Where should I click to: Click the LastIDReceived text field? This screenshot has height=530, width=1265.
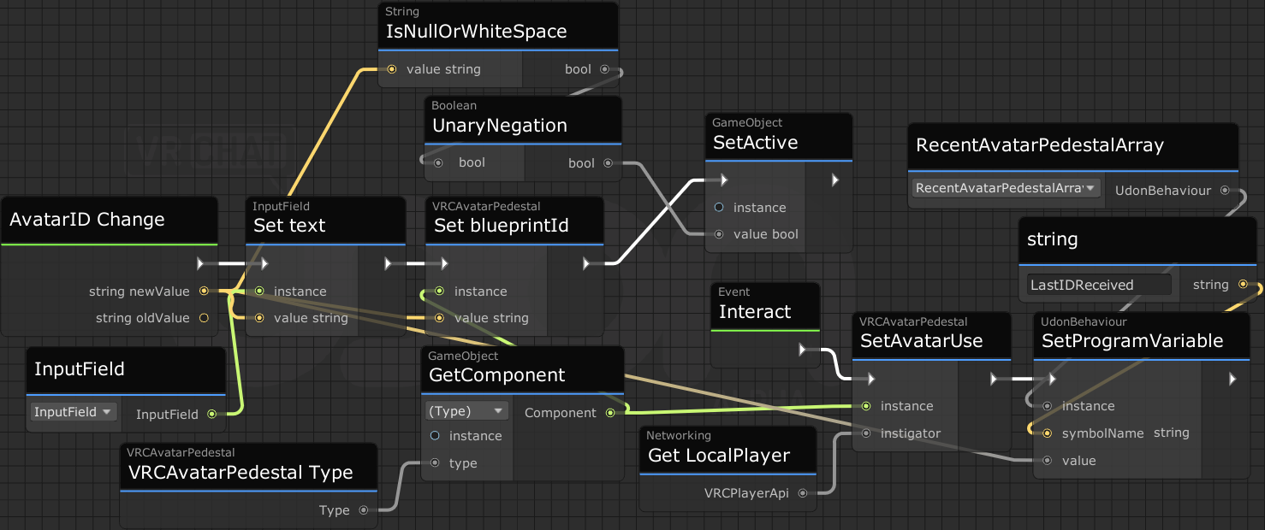1099,285
